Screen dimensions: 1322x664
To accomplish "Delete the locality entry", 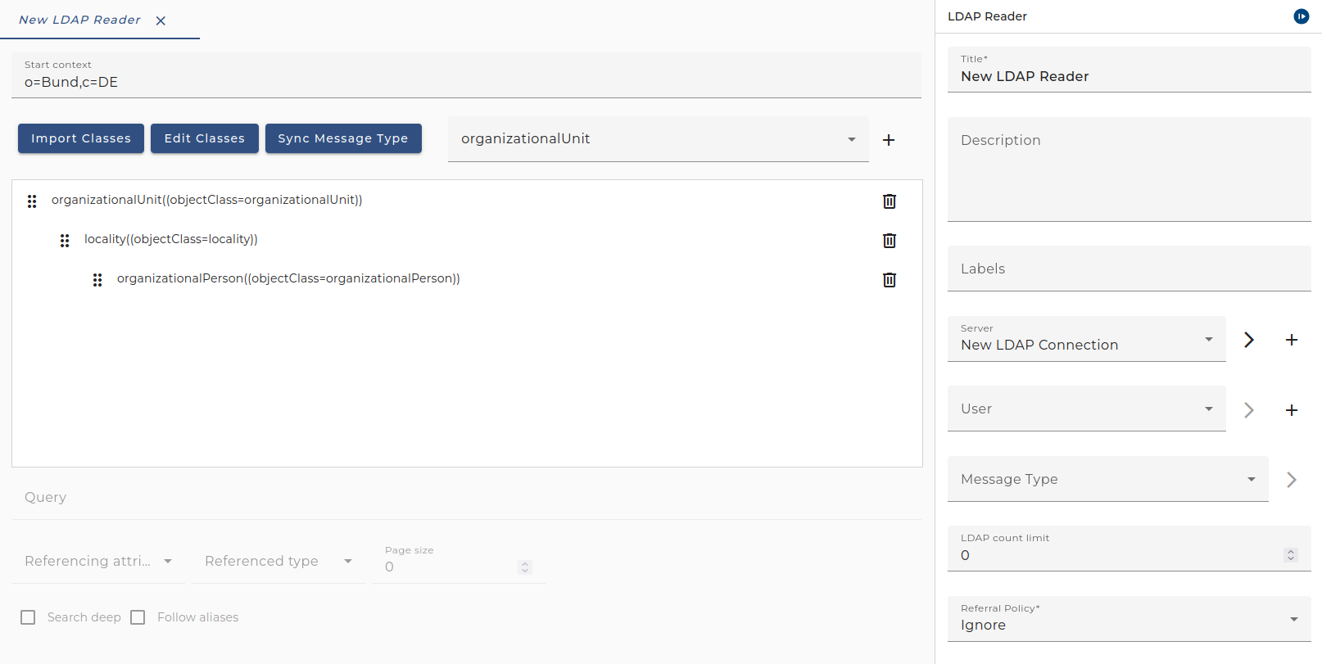I will coord(890,240).
